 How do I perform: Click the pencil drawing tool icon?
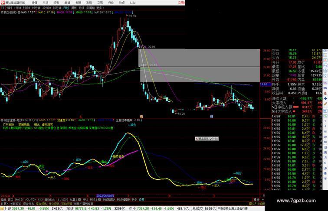click(x=325, y=104)
